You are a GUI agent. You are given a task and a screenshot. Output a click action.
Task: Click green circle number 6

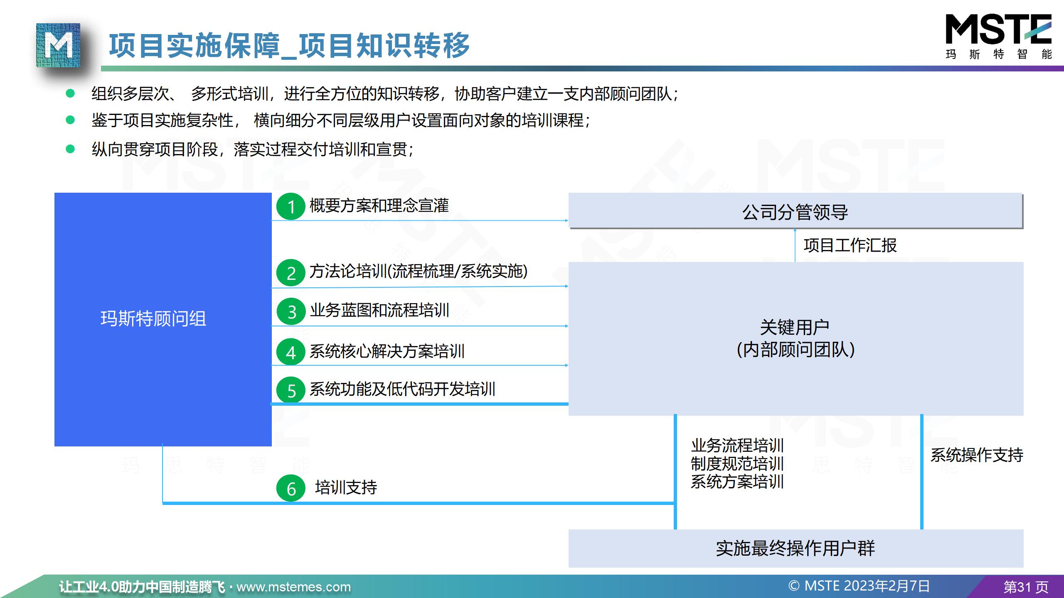coord(291,488)
